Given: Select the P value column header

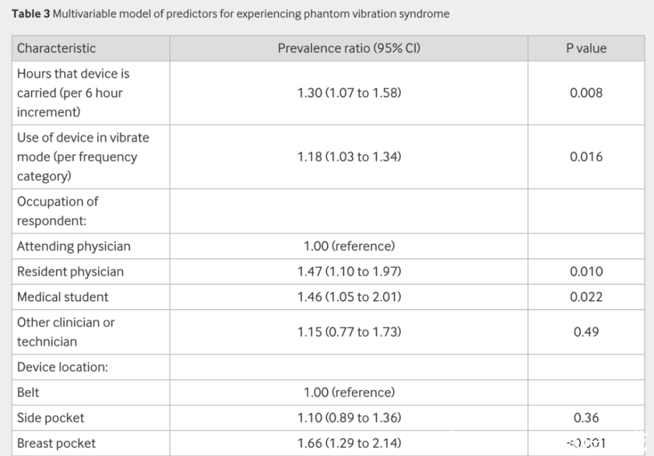Looking at the screenshot, I should (x=586, y=48).
